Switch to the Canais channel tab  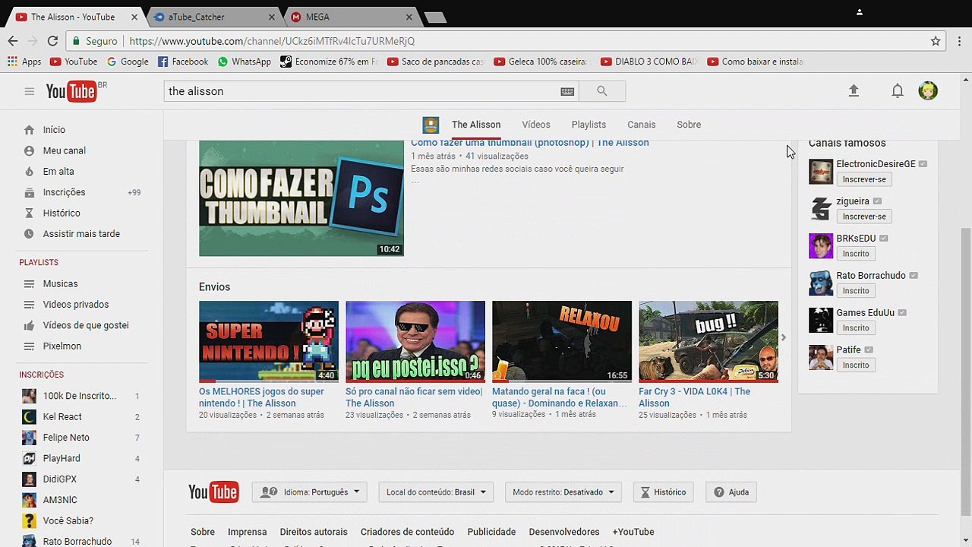[x=642, y=125]
